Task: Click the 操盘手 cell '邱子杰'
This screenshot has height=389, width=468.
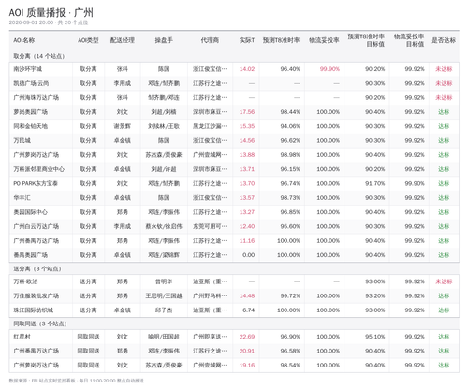Action: [164, 310]
